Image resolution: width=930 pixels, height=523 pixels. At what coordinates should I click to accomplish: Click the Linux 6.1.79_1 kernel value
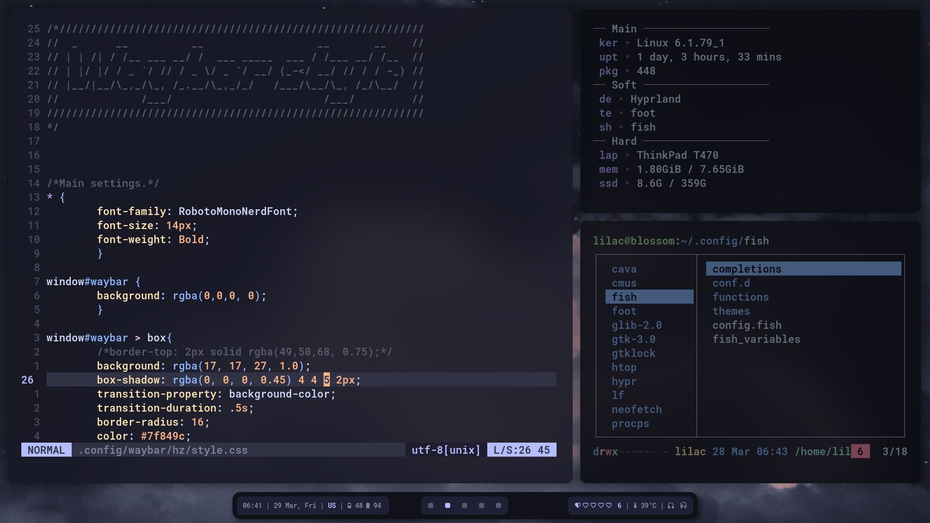(x=681, y=43)
